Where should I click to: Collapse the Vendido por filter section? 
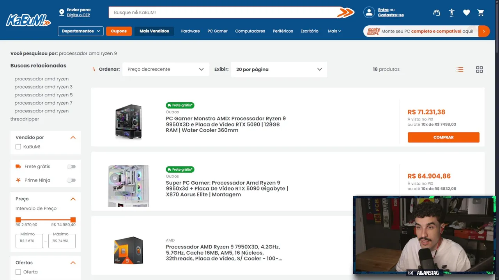pyautogui.click(x=73, y=137)
